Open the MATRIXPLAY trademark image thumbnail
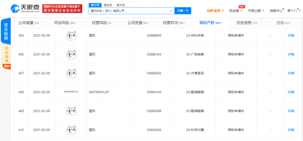Image resolution: width=303 pixels, height=141 pixels. click(x=71, y=92)
